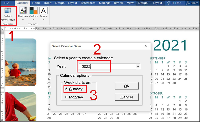Close the Select Calendar Dates dialog

[146, 46]
